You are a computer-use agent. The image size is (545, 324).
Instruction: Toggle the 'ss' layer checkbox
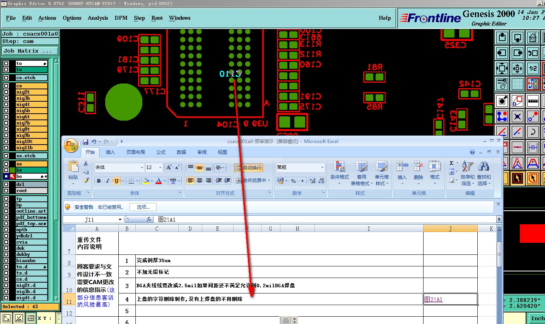(6, 164)
